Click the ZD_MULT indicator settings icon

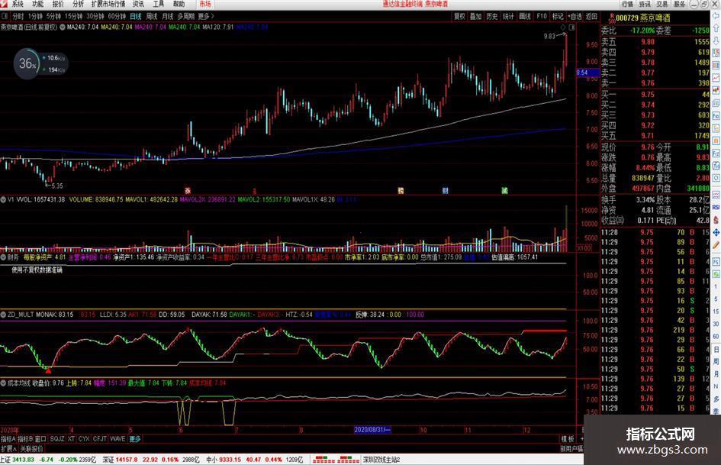click(3, 315)
